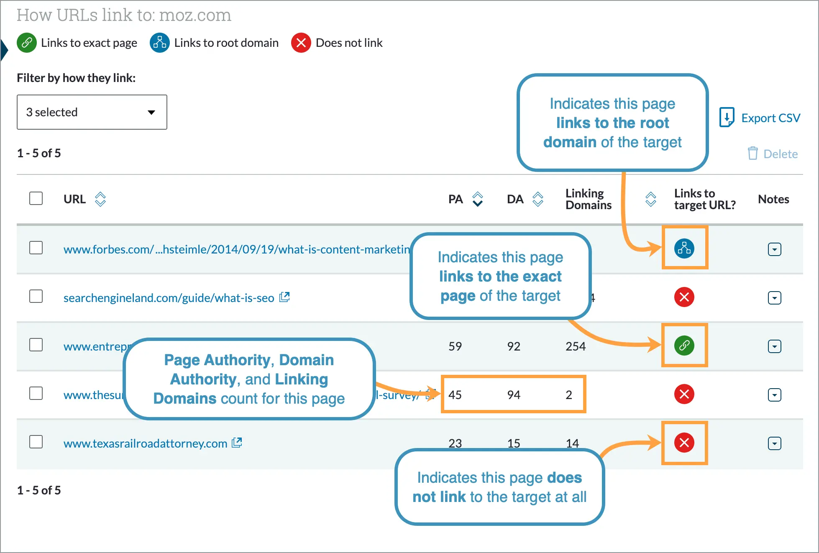
Task: Open searchengineland.com via its external link icon
Action: (284, 297)
